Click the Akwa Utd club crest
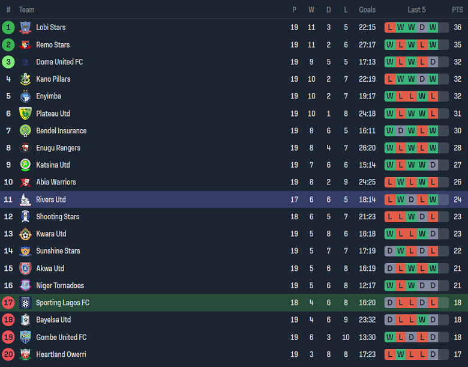This screenshot has height=367, width=468. click(x=25, y=268)
